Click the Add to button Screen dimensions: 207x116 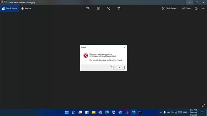coord(26,8)
